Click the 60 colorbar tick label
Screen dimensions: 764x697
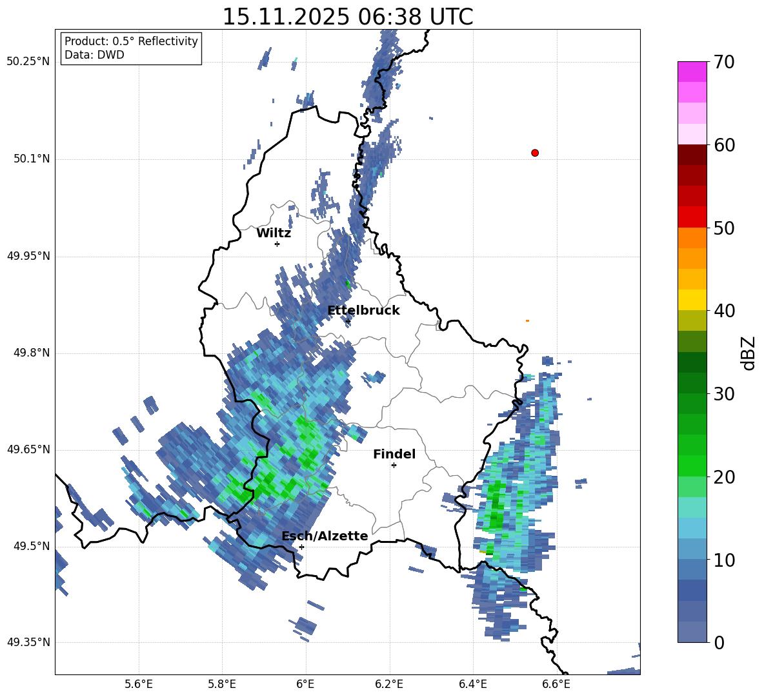725,145
